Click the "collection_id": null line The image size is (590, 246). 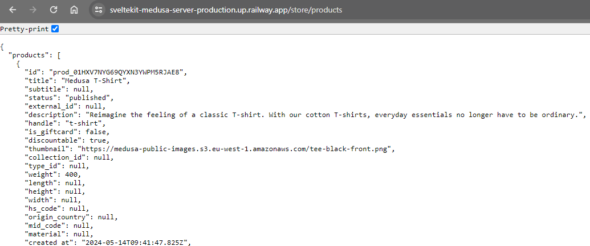(69, 158)
